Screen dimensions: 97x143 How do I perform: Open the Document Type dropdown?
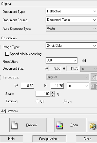[71, 11]
